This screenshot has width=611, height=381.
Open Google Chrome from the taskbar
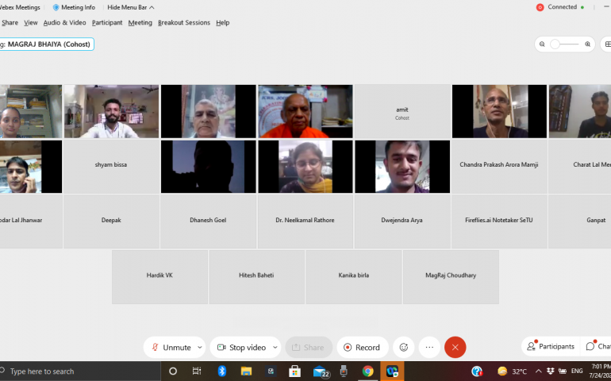pyautogui.click(x=367, y=371)
